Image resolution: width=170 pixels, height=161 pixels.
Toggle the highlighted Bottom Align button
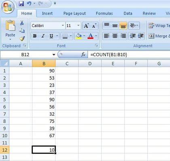pyautogui.click(x=123, y=25)
